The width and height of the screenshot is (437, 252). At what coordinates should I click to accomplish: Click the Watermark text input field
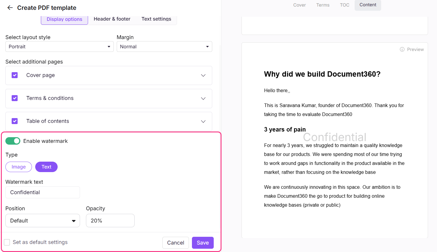tap(43, 192)
